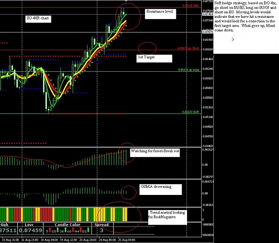Click the -0.00297 indicator scale value
279x243 pixels.
[x=208, y=177]
